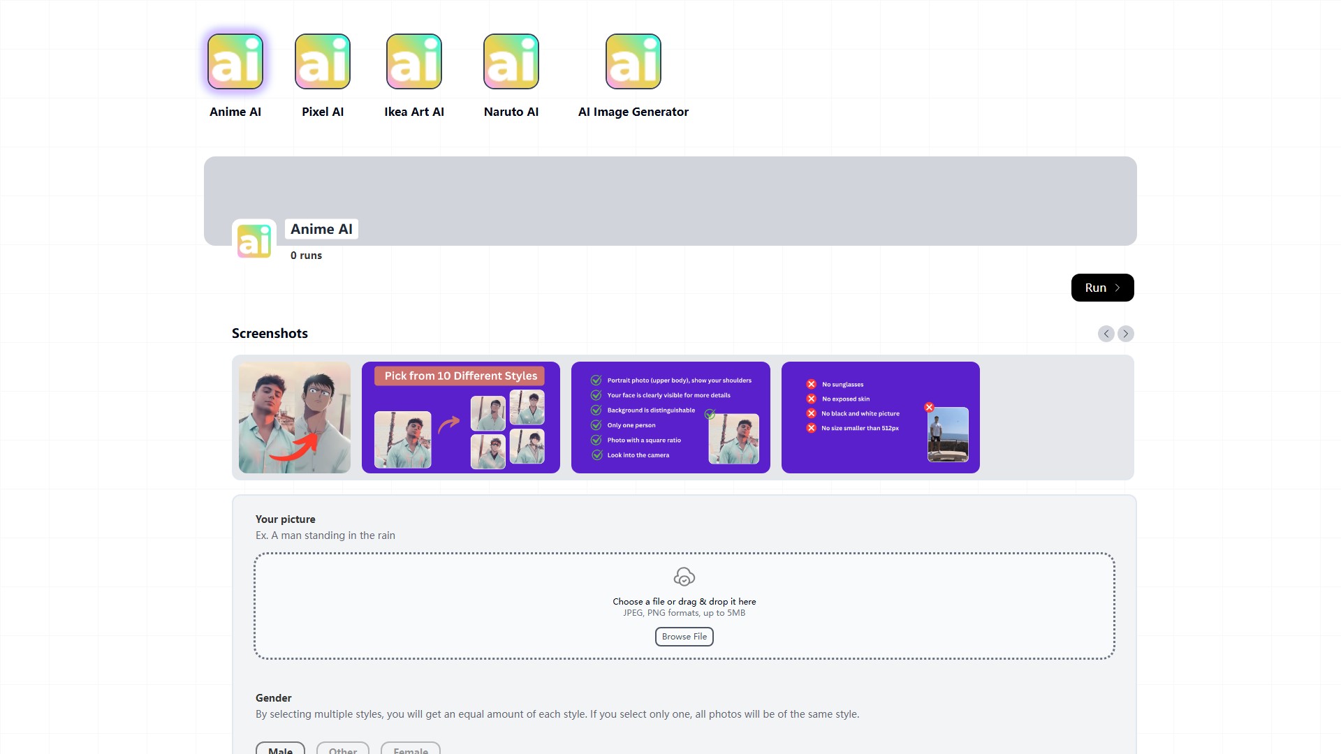Show next screenshot with right chevron
The height and width of the screenshot is (754, 1341).
tap(1126, 334)
